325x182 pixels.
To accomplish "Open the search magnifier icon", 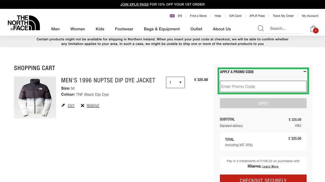I will pyautogui.click(x=261, y=28).
